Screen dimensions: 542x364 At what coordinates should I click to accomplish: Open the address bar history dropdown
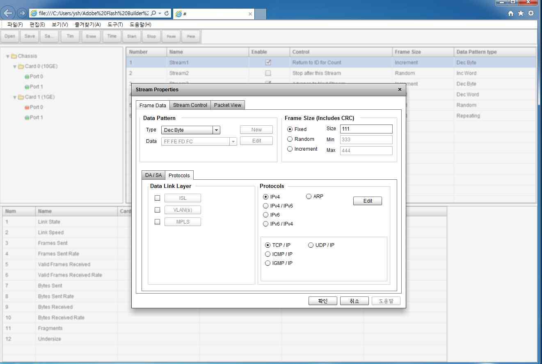click(160, 13)
